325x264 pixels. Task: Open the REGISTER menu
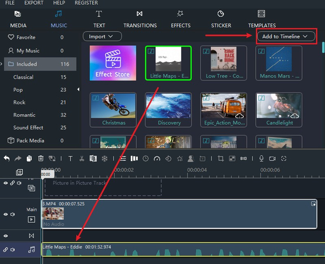click(x=86, y=3)
